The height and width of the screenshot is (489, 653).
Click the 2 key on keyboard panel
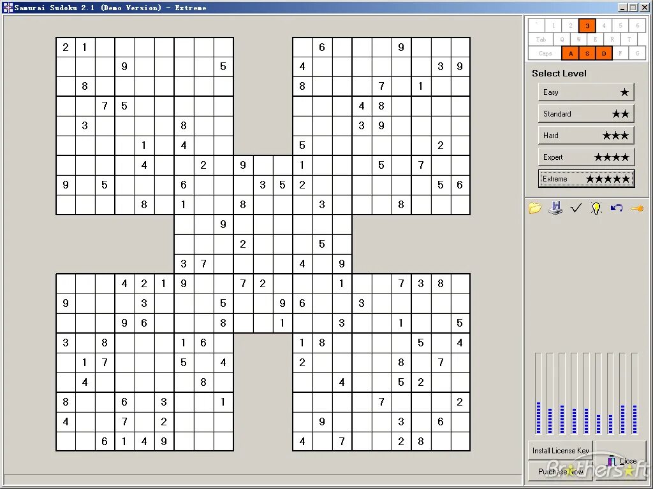(x=571, y=25)
